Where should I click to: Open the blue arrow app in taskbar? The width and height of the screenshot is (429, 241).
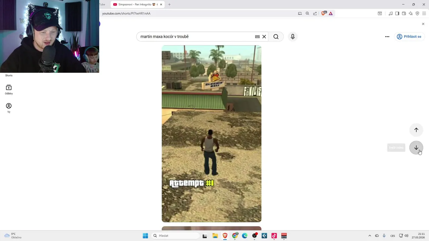point(264,236)
